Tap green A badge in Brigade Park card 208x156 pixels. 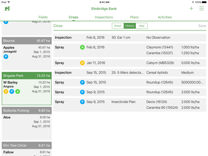click(x=17, y=92)
